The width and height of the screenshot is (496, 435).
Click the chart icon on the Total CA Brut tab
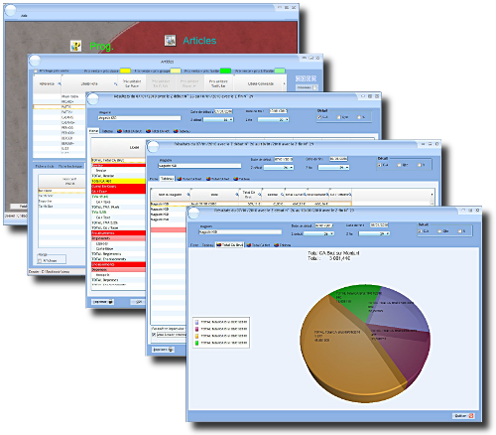point(218,245)
